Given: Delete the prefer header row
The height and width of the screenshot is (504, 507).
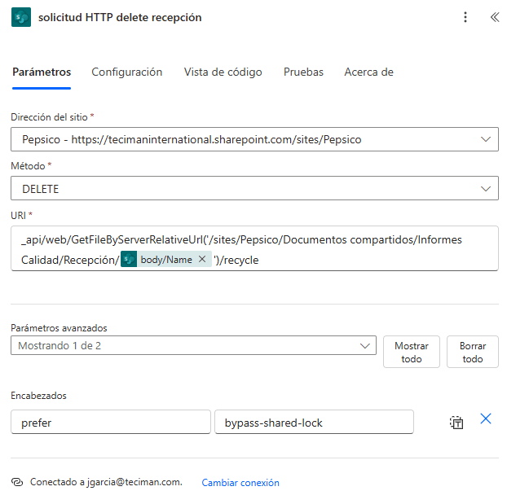Looking at the screenshot, I should click(486, 419).
